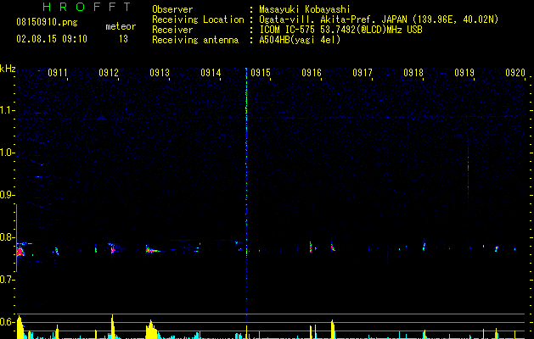Click the 0919 time marker
Image resolution: width=534 pixels, height=339 pixels.
(464, 73)
